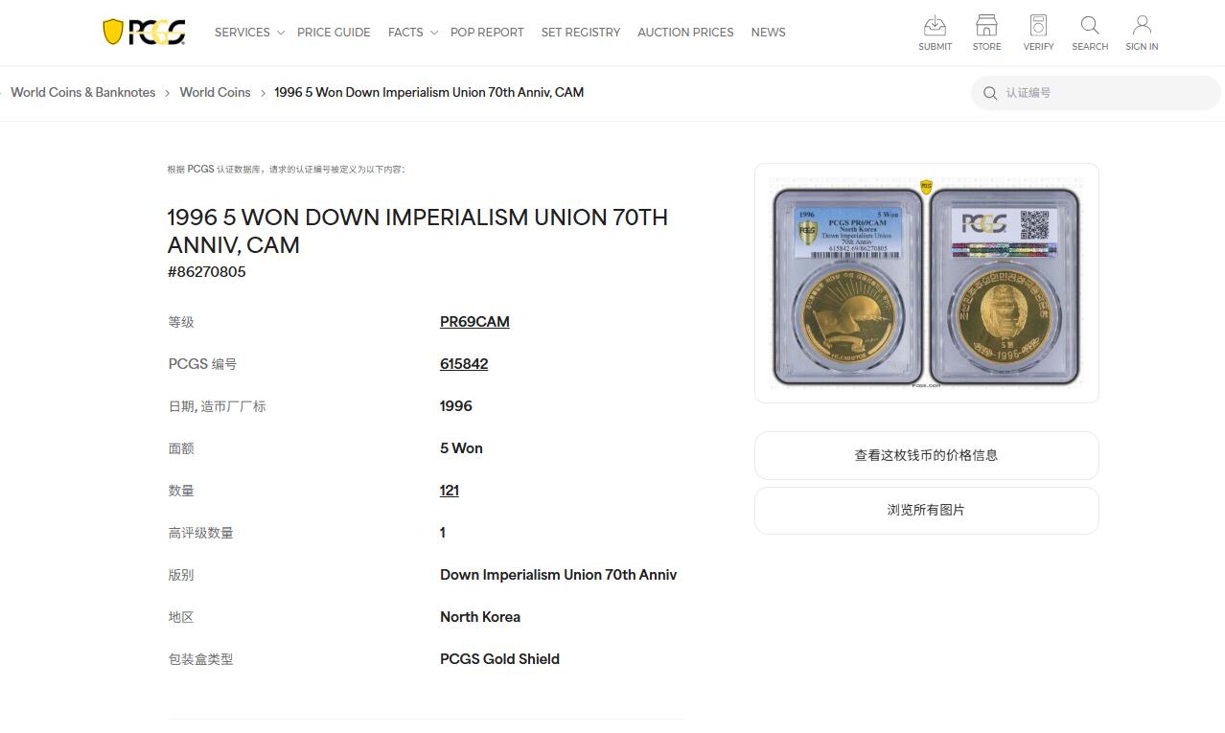Go to Set Registry
Image resolution: width=1225 pixels, height=733 pixels.
tap(581, 32)
